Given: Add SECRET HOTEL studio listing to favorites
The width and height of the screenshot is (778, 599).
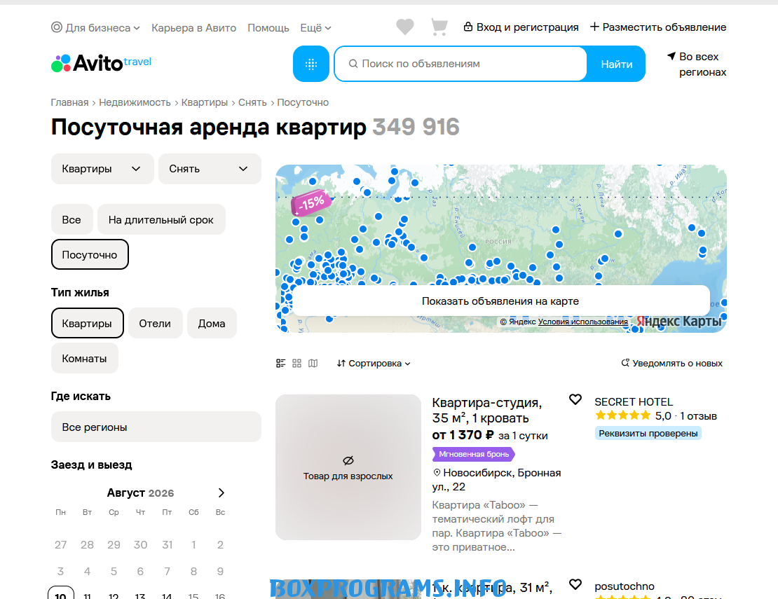Looking at the screenshot, I should point(575,399).
